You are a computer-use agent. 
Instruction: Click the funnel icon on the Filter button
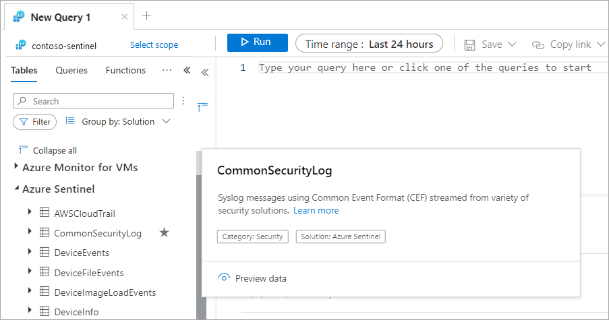pos(24,122)
